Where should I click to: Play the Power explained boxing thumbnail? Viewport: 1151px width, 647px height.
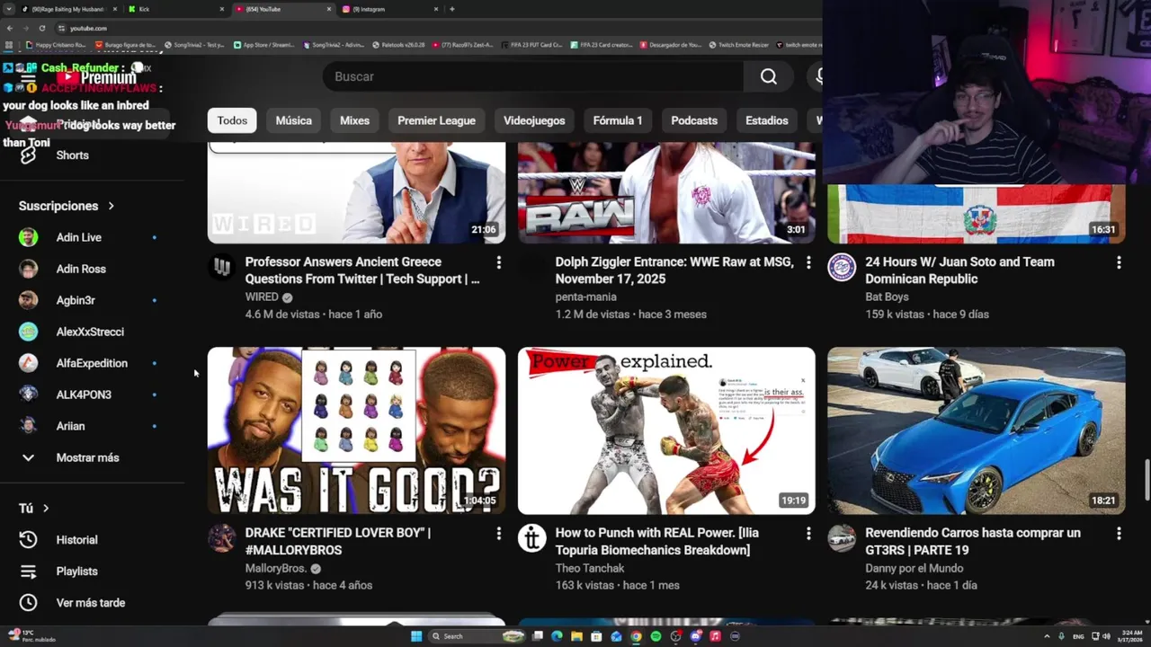coord(666,430)
